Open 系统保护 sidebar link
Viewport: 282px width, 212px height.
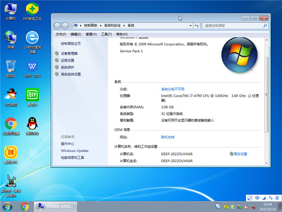pos(67,67)
